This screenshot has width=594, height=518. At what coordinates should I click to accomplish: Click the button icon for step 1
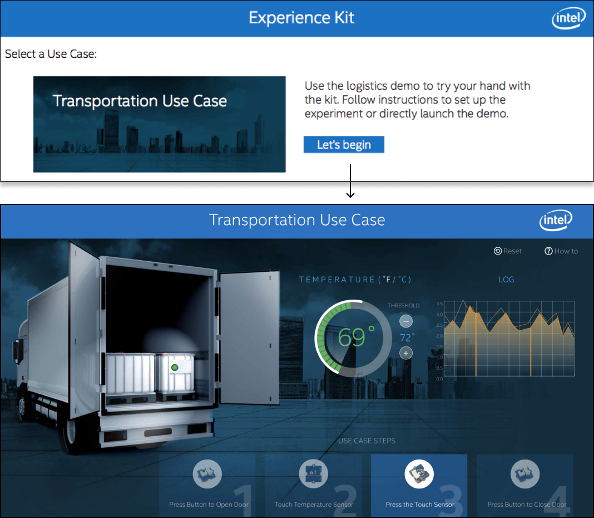click(208, 474)
